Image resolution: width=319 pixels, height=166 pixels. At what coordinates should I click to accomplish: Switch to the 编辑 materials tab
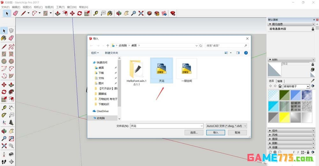point(280,81)
